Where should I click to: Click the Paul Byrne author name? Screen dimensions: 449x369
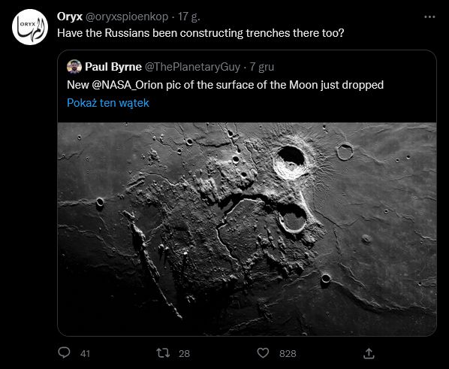(113, 67)
